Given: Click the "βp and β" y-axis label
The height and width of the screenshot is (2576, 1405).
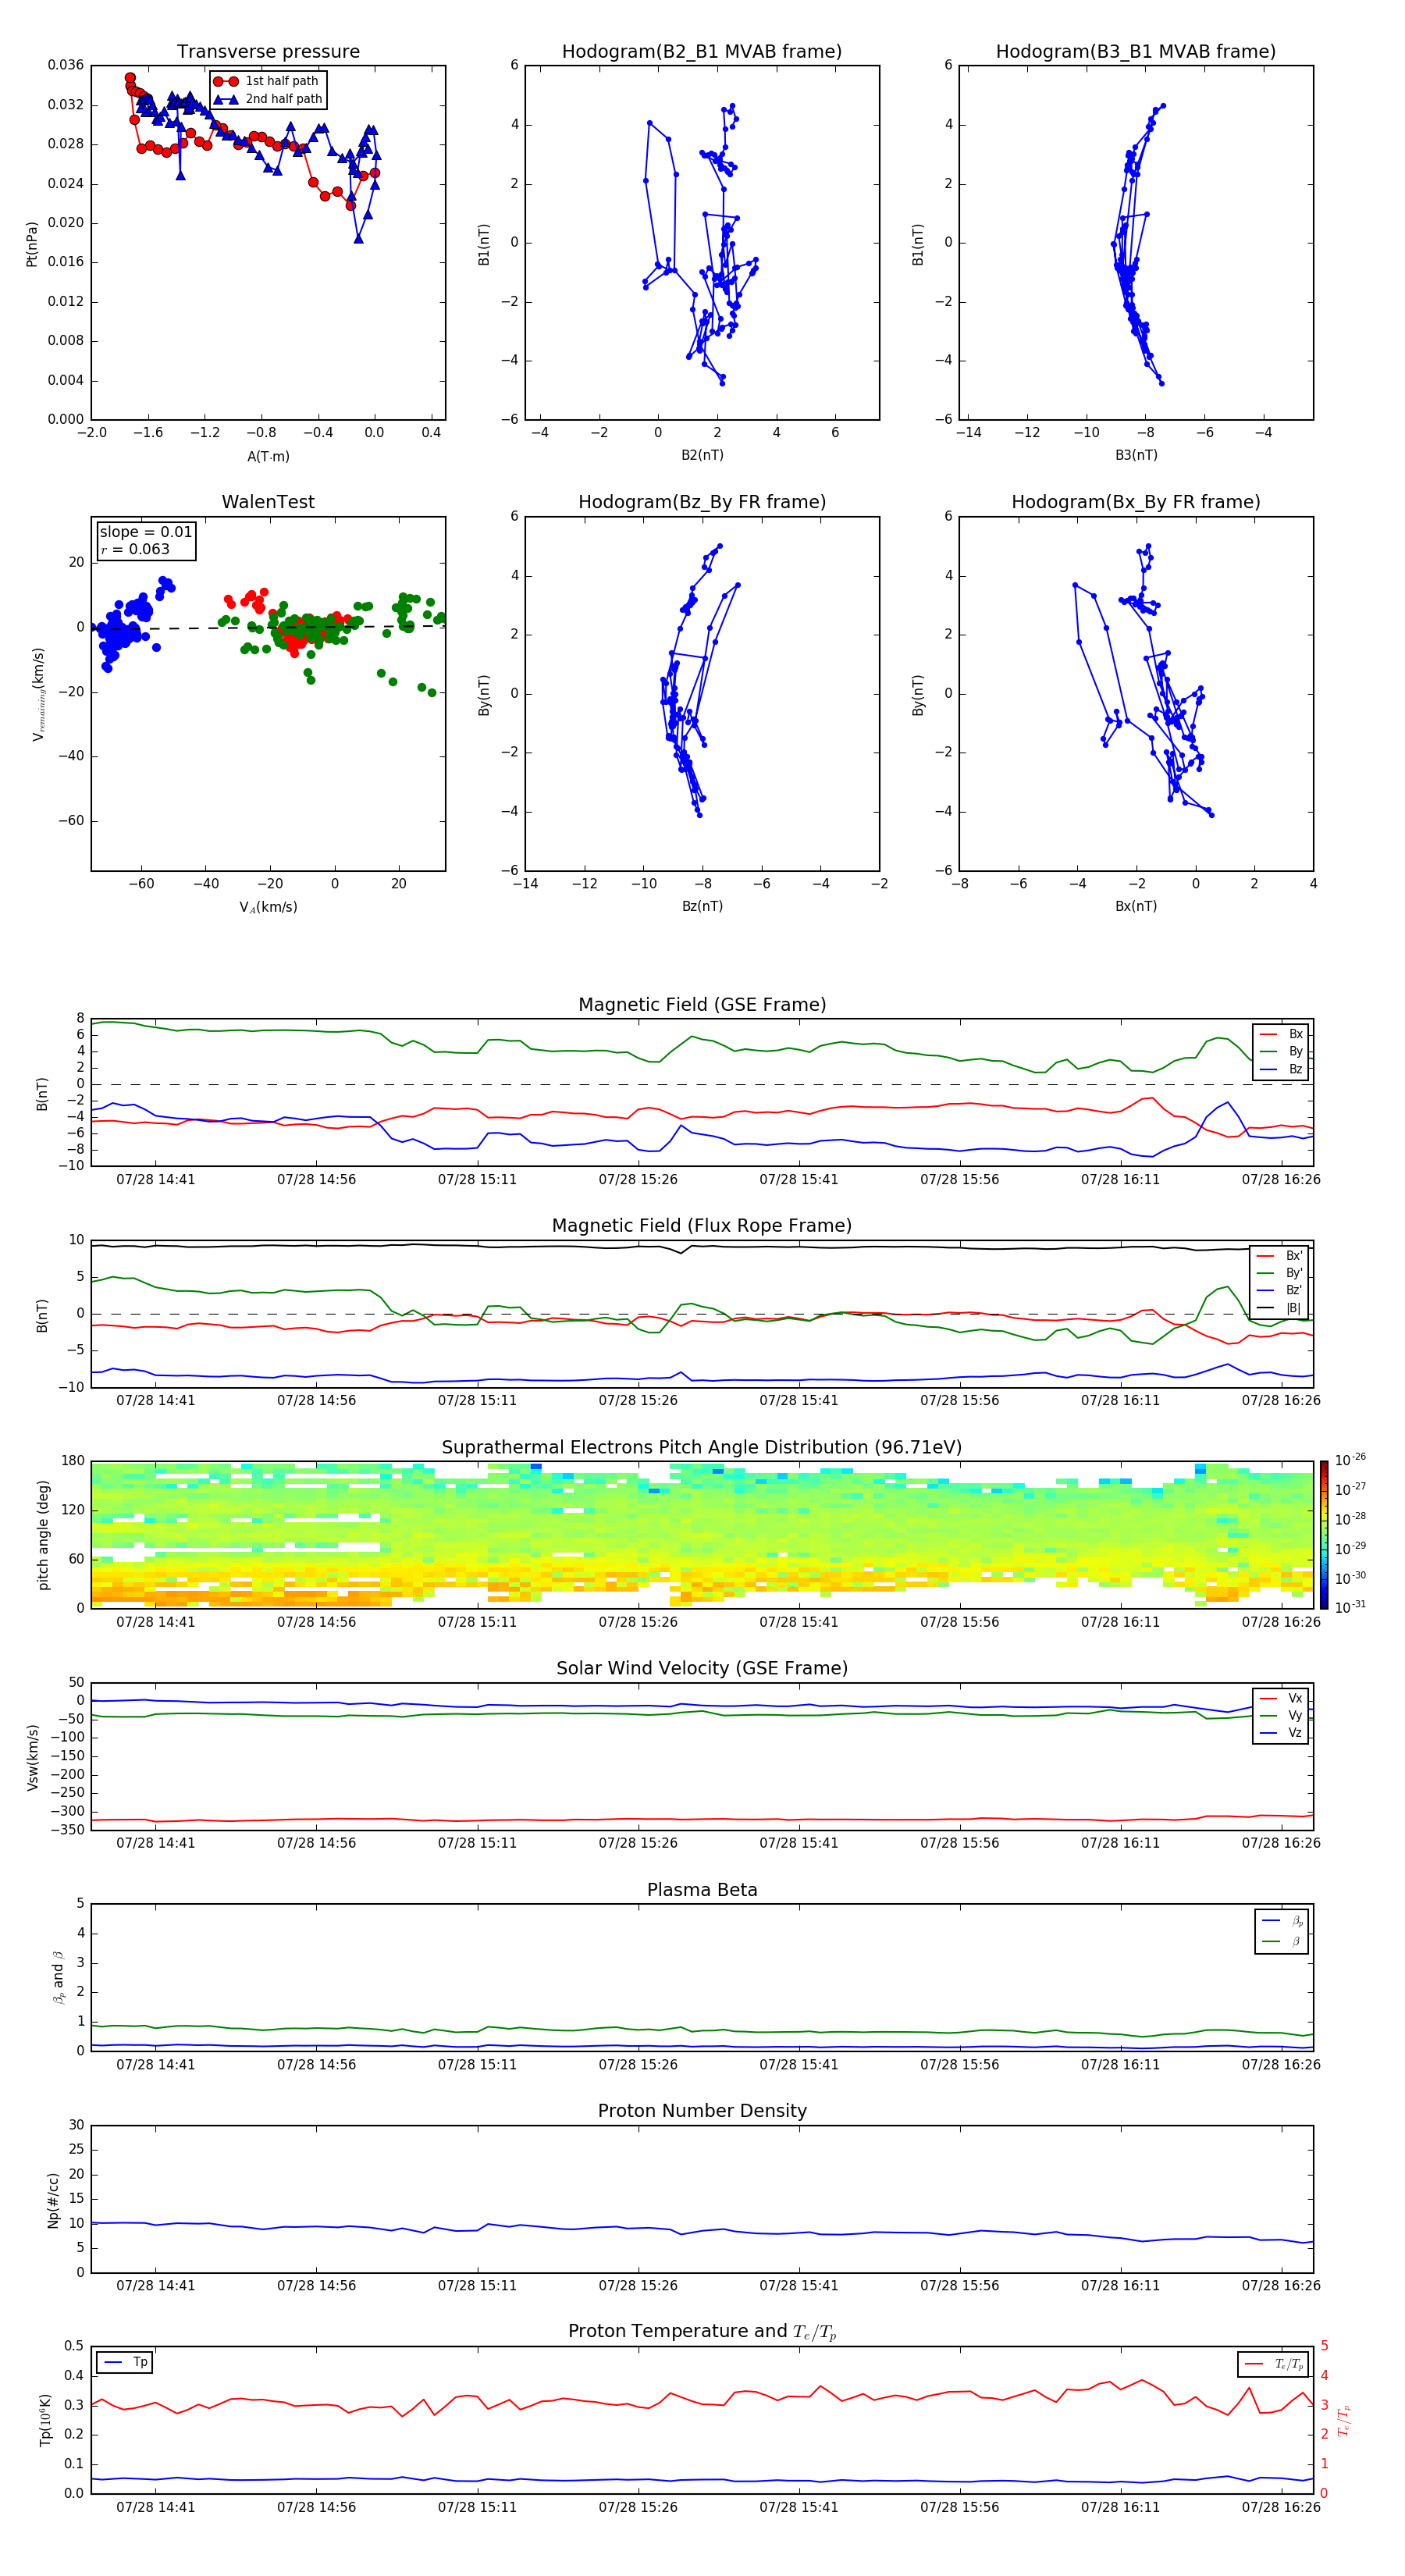Looking at the screenshot, I should [58, 1977].
